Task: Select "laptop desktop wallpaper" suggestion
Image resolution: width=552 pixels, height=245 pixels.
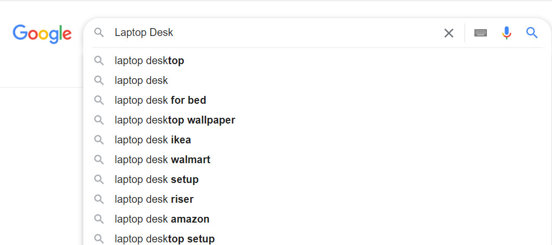Action: [x=175, y=120]
